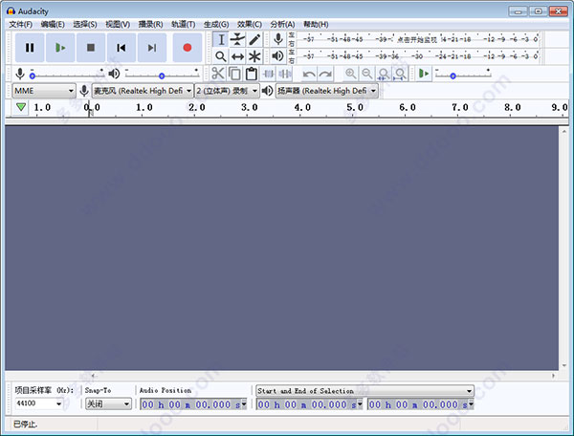Screen dimensions: 574x436
Task: Click the Zoom Out icon
Action: (366, 74)
